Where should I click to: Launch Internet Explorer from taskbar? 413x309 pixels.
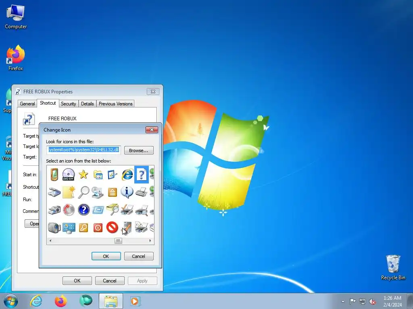pyautogui.click(x=36, y=301)
